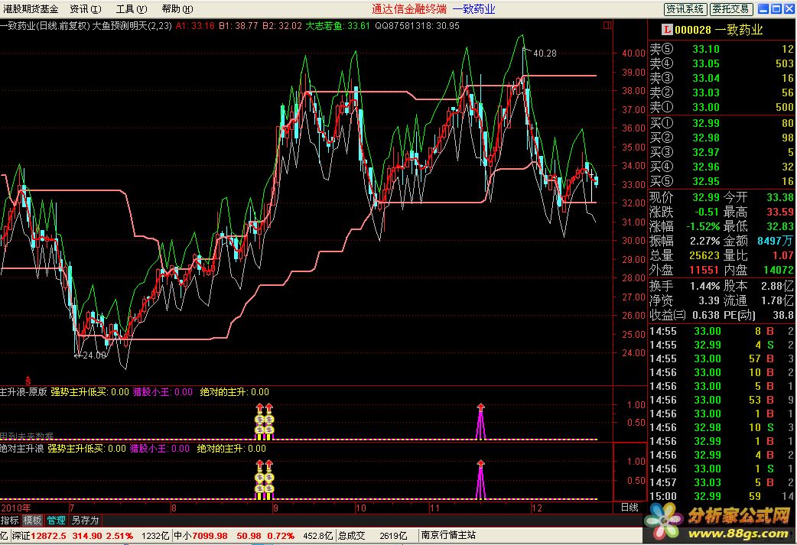Click the red panel-toggle square above the price axis

tap(607, 25)
